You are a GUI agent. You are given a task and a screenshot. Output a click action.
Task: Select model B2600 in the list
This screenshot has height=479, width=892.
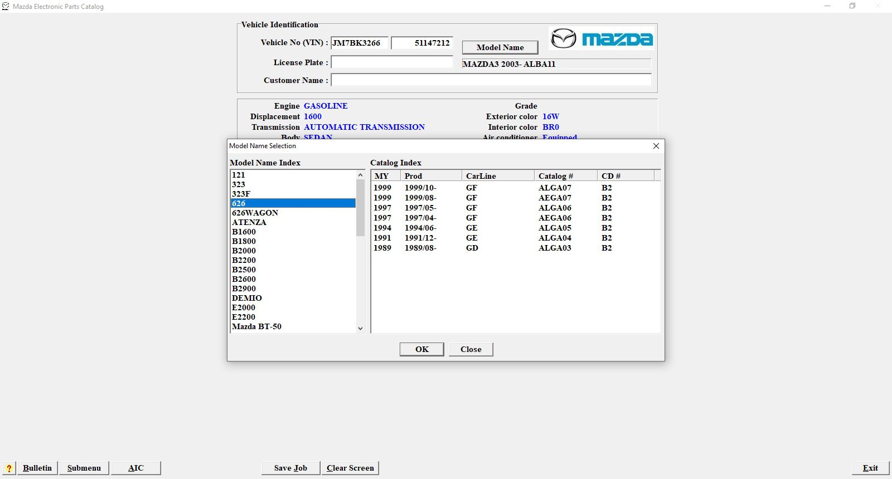pos(293,279)
